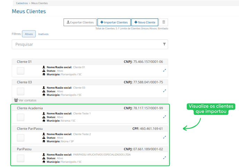Viewport: 239px width, 167px height.
Task: Select the PariPassu card title
Action: coord(24,149)
